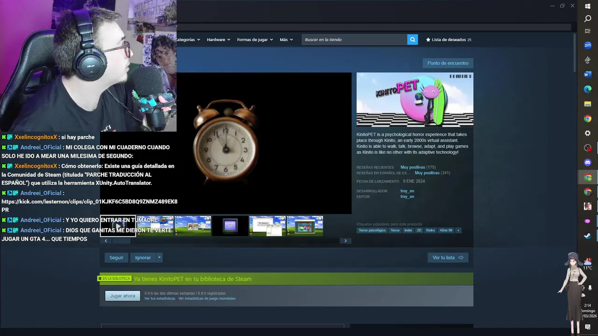Select Terror psicológico tag
This screenshot has height=336, width=598.
click(372, 230)
